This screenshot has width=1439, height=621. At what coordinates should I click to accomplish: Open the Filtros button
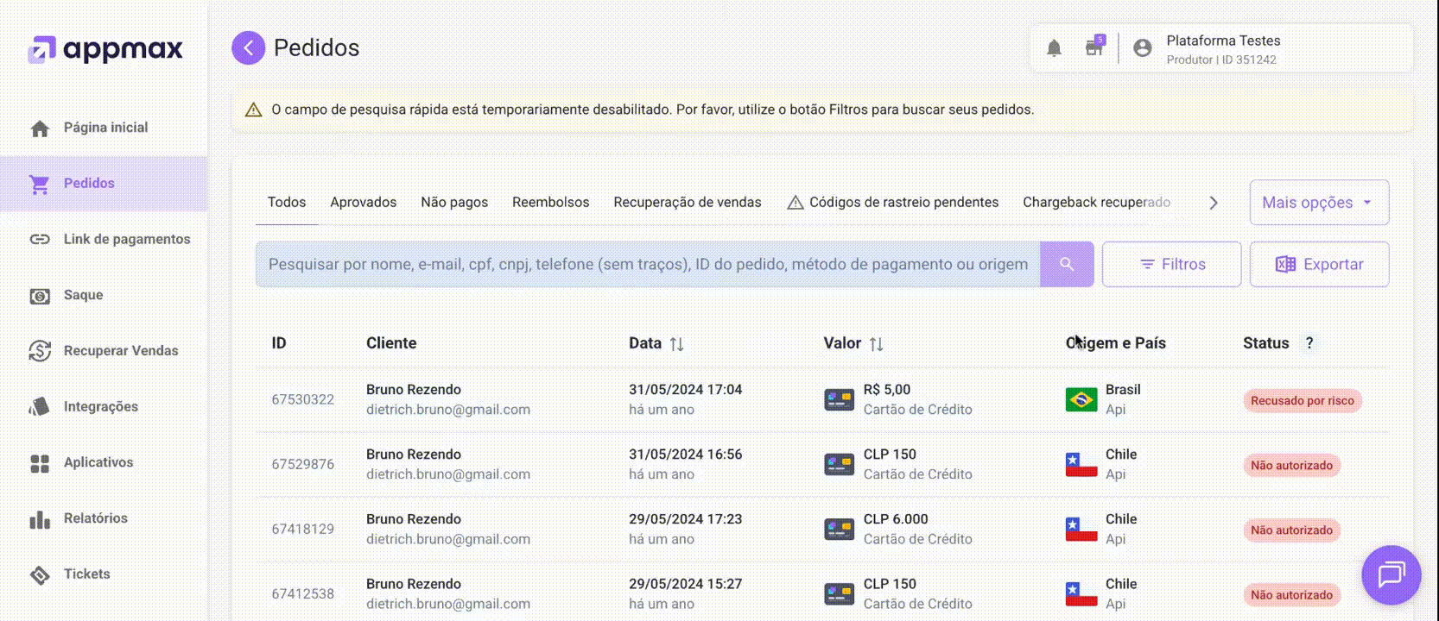[x=1171, y=265]
